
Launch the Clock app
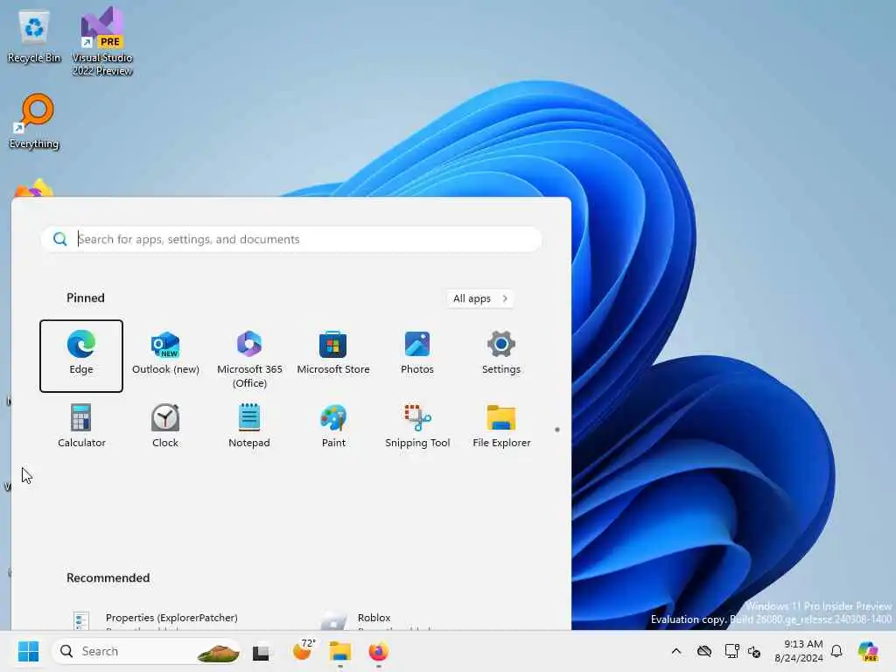coord(165,426)
